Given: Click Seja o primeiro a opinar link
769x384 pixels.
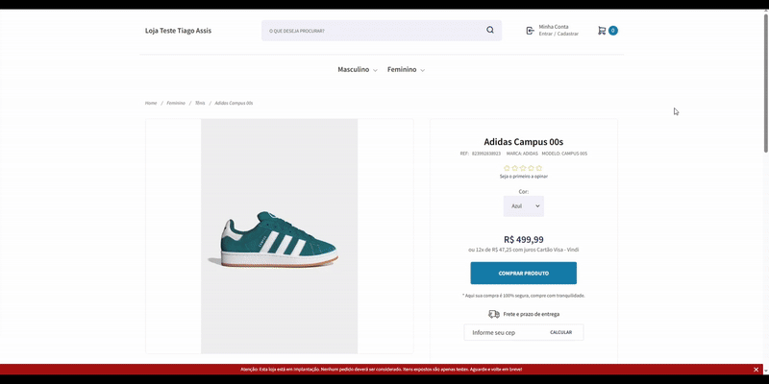Looking at the screenshot, I should (523, 177).
